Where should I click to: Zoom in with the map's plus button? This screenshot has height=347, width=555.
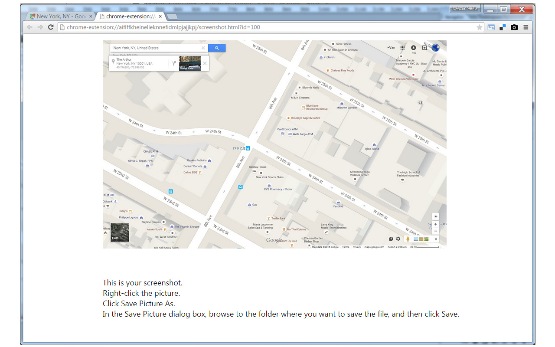(436, 224)
